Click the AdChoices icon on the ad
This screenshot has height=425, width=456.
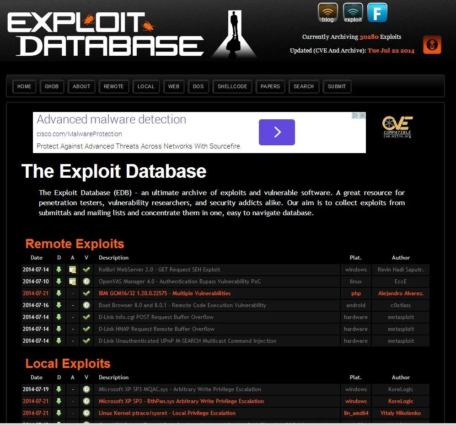pyautogui.click(x=355, y=116)
